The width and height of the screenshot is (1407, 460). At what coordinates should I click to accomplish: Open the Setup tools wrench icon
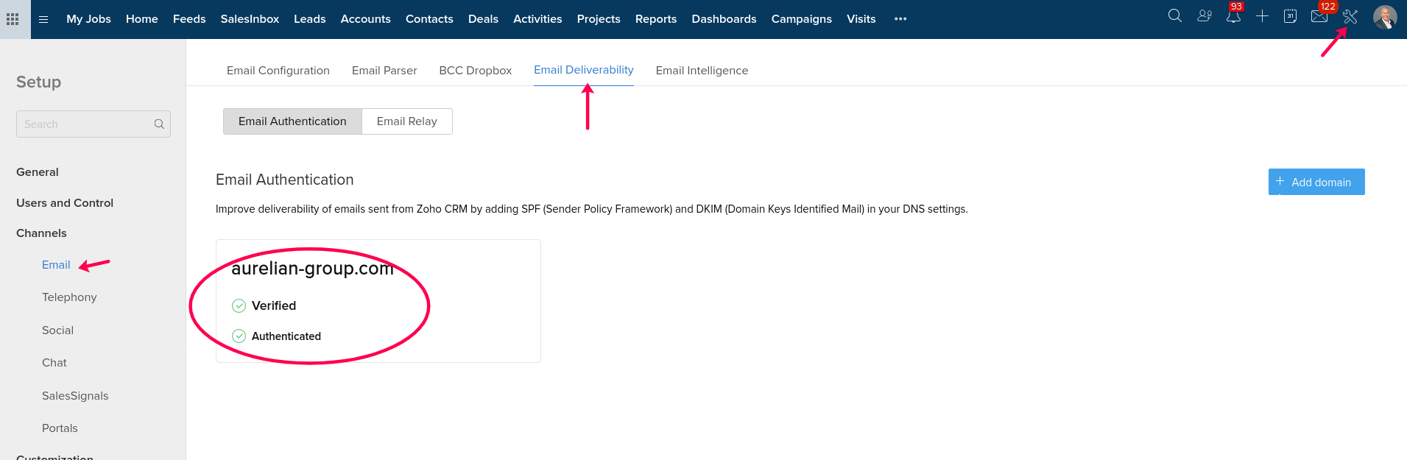pos(1350,17)
